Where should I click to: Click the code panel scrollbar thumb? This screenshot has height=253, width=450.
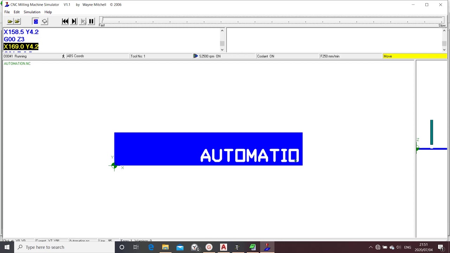click(x=222, y=44)
